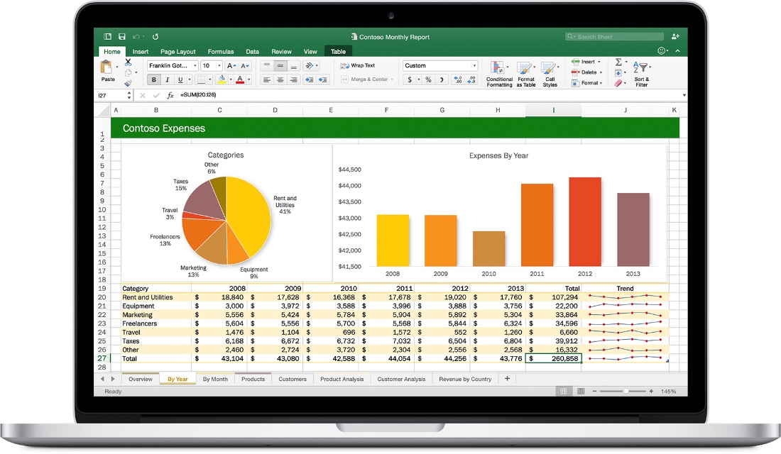Expand the Custom number format dropdown
The width and height of the screenshot is (781, 454).
click(474, 65)
